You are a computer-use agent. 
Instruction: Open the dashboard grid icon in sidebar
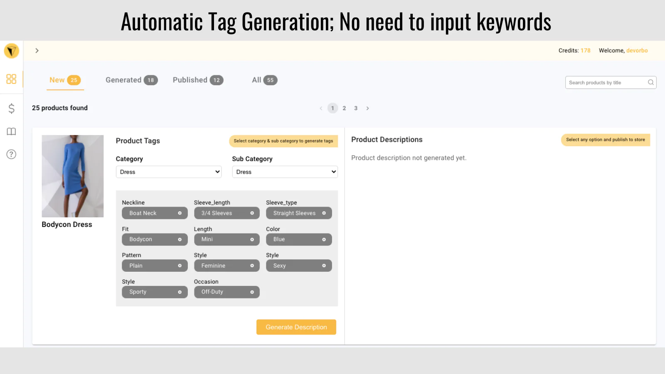tap(11, 79)
